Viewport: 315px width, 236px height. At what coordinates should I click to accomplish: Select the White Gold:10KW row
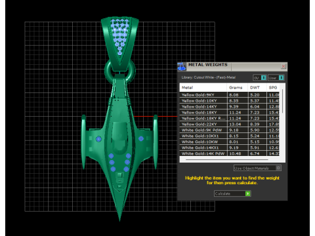(230, 142)
